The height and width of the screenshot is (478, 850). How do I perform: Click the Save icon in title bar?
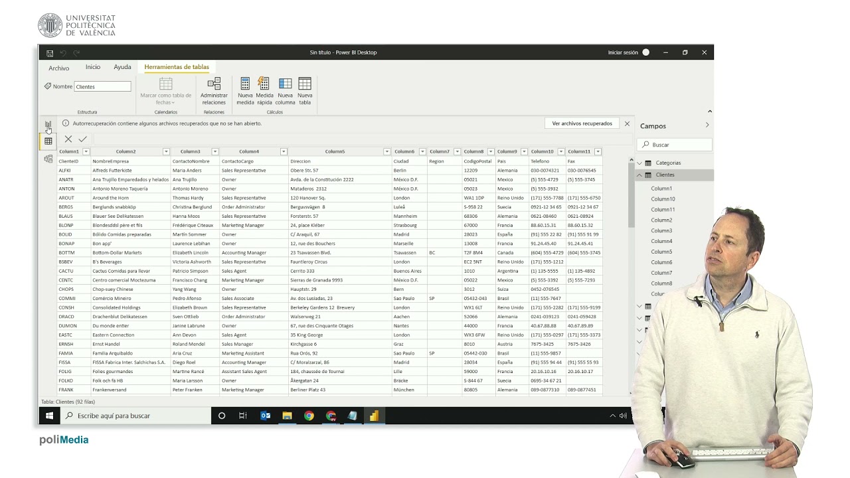50,53
